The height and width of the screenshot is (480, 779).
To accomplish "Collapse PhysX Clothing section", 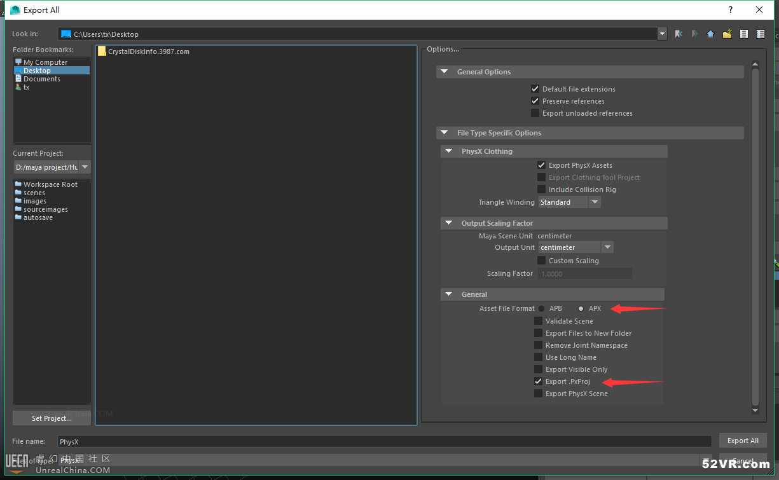I will [449, 151].
